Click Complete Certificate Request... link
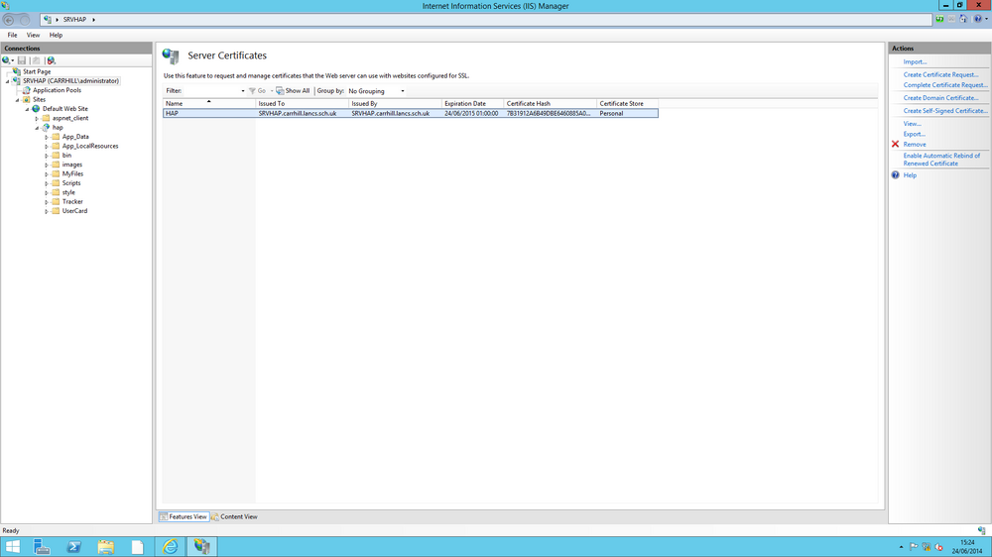 point(945,84)
